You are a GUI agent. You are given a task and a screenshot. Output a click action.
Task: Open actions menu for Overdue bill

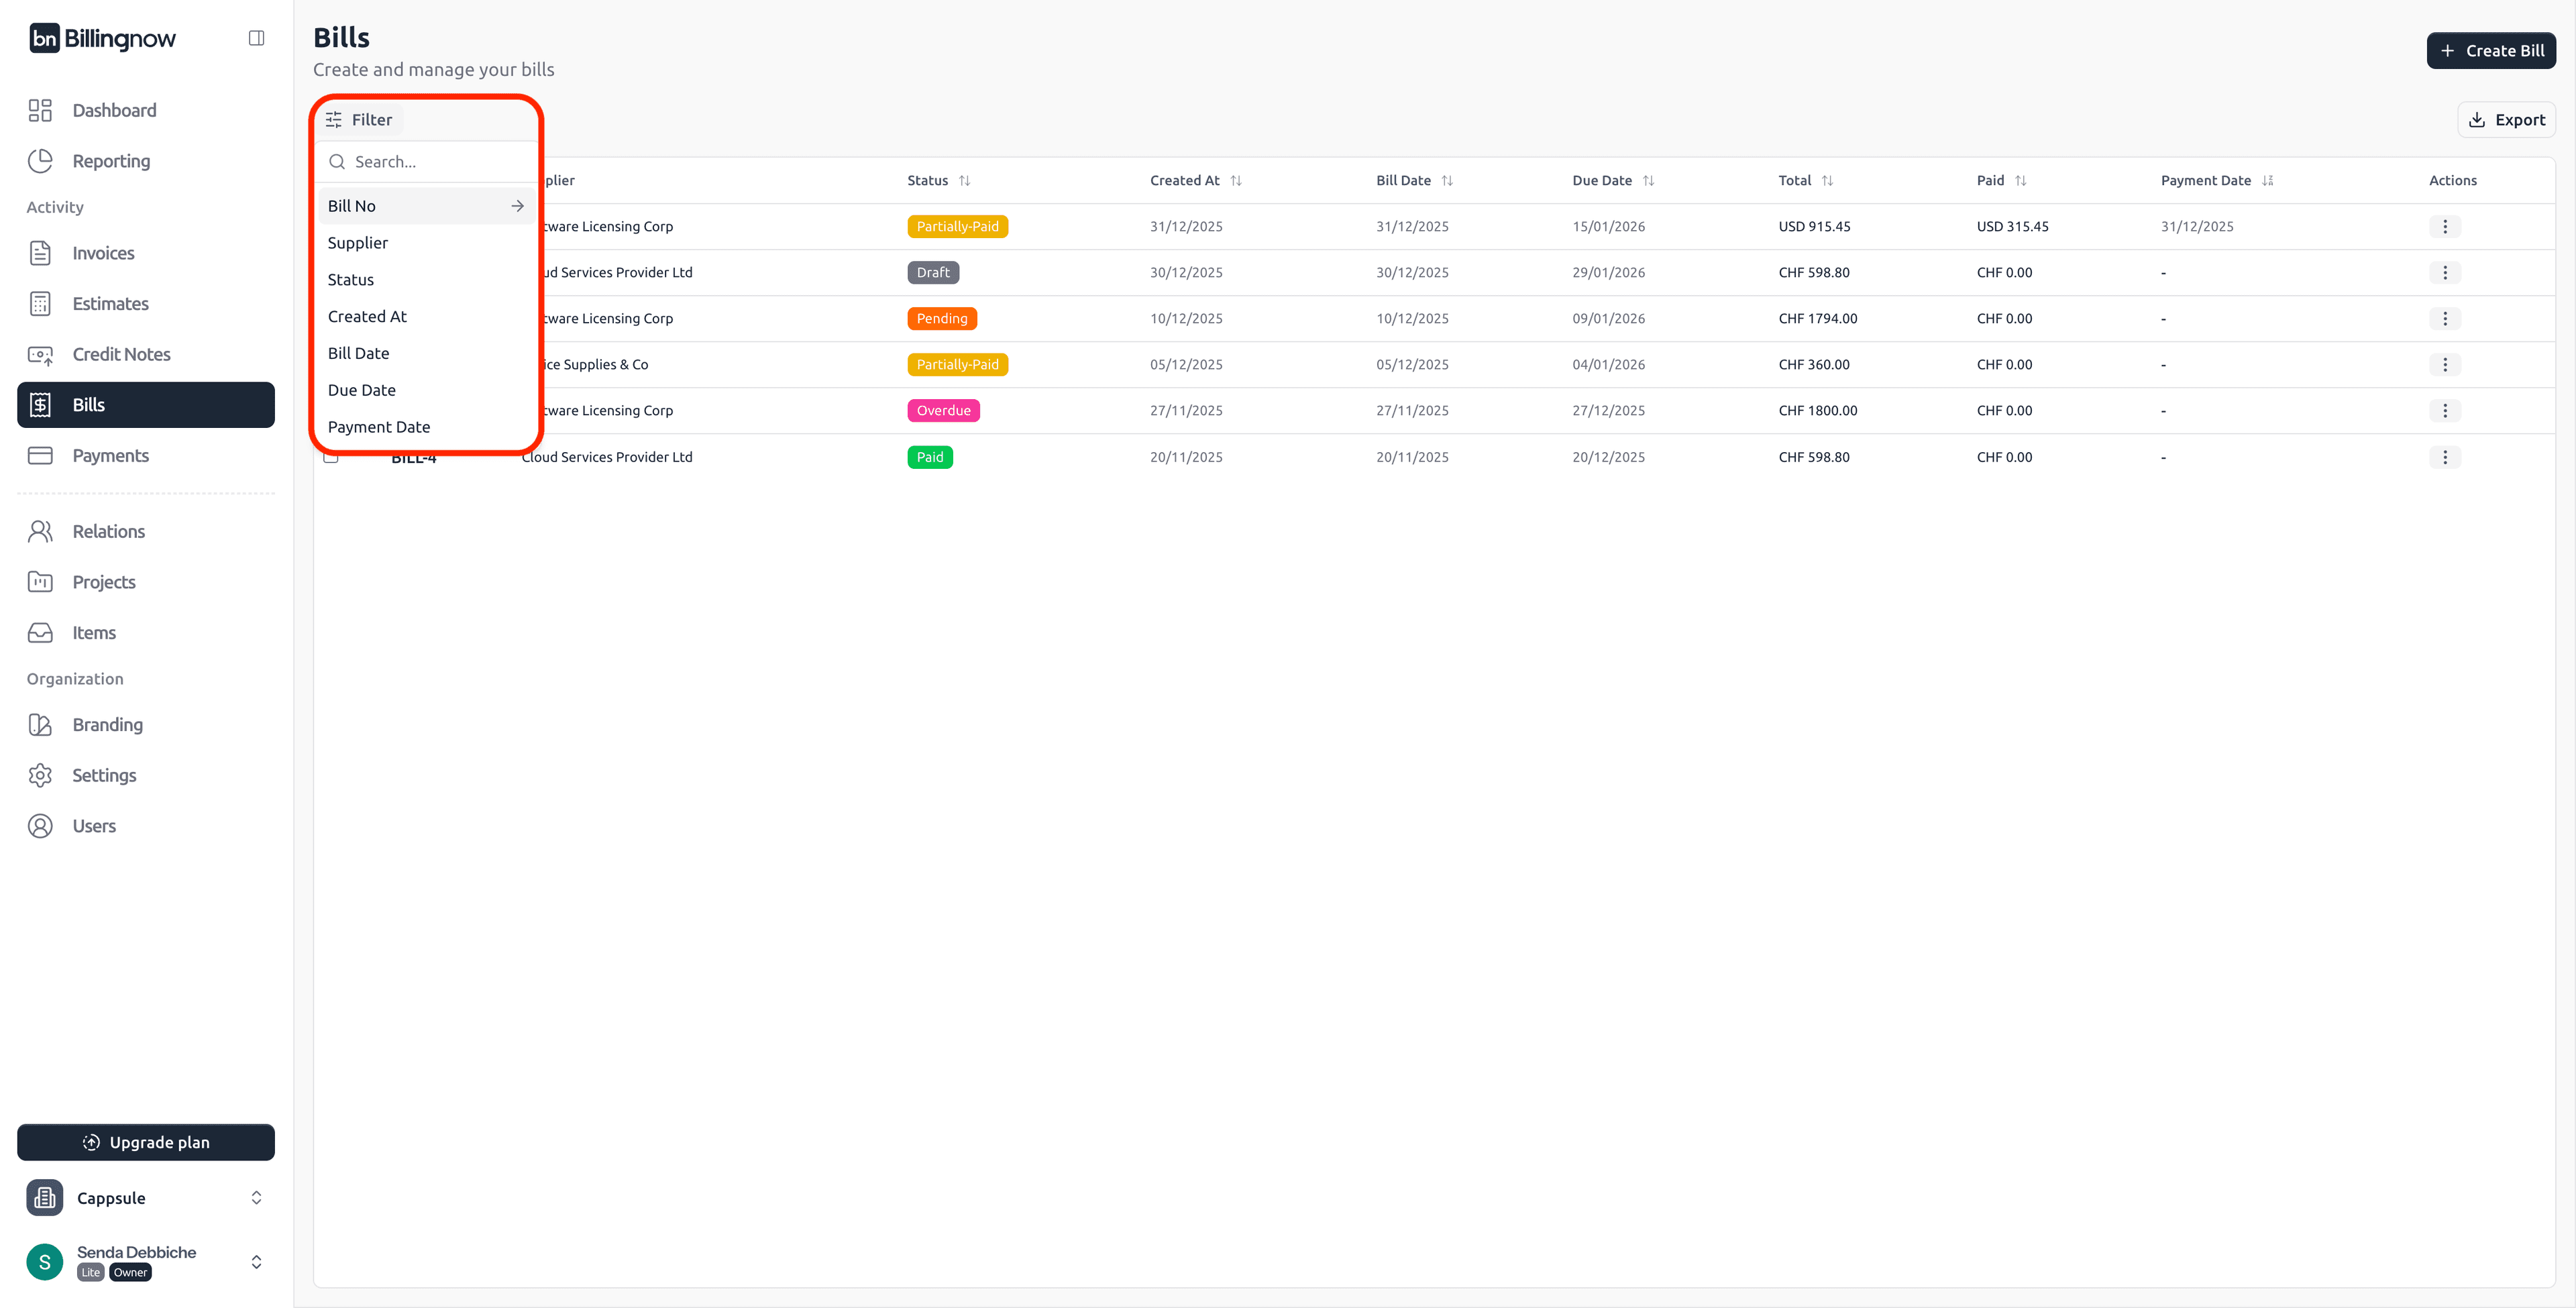(x=2444, y=410)
